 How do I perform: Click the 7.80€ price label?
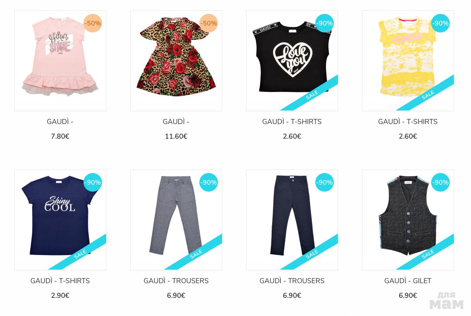pos(60,136)
